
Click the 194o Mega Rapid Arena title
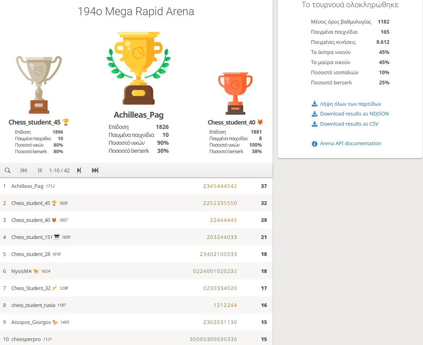pyautogui.click(x=136, y=11)
